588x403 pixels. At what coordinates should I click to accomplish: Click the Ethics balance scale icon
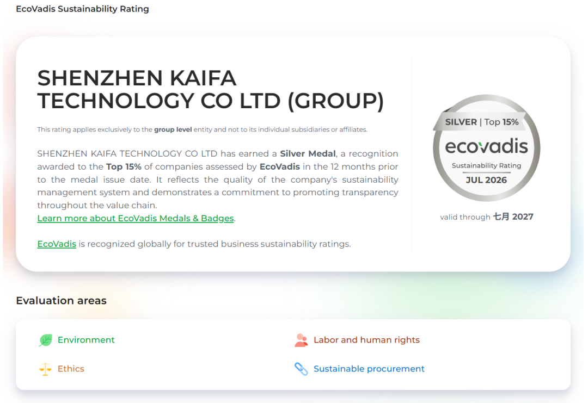click(x=45, y=369)
